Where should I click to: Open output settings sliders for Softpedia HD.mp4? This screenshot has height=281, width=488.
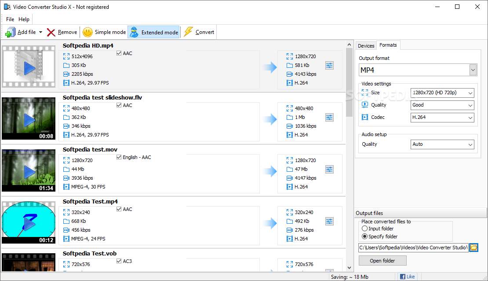point(329,65)
